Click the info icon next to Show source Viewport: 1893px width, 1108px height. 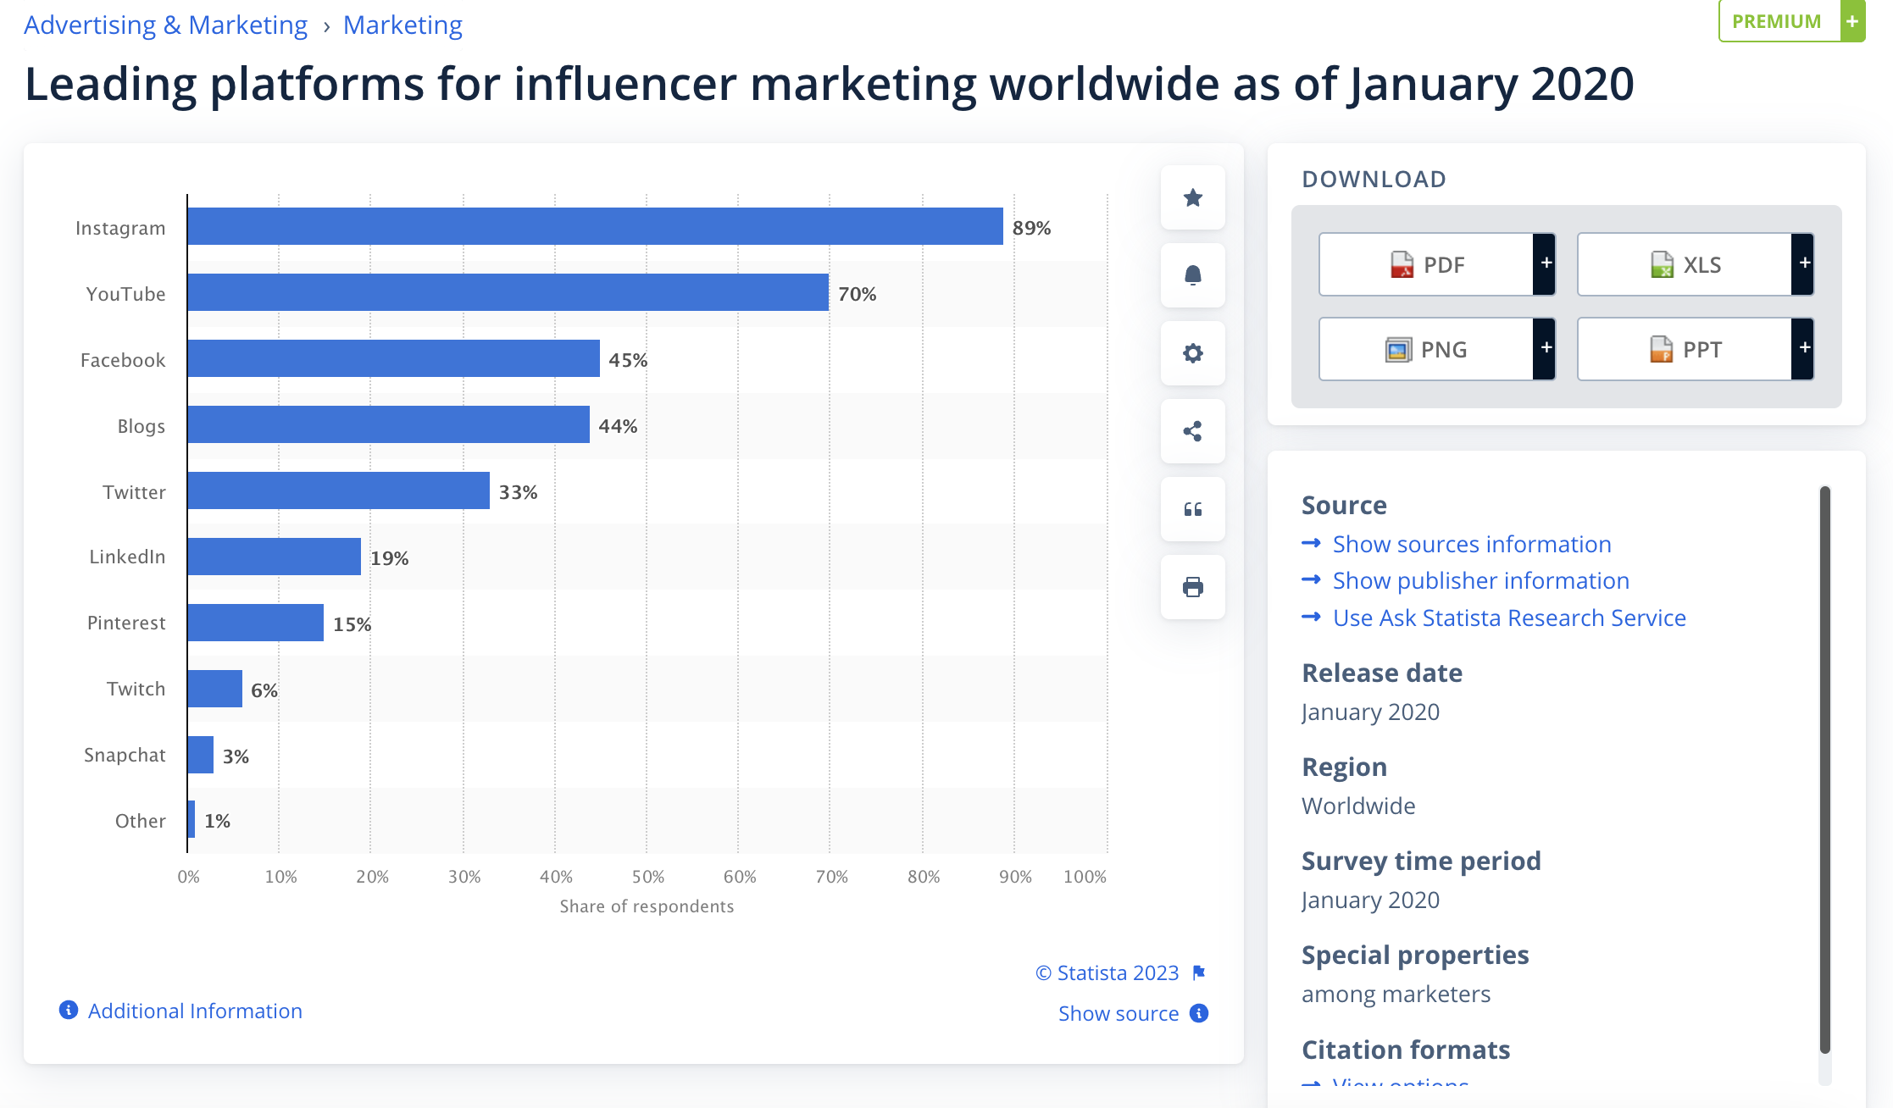coord(1199,1013)
